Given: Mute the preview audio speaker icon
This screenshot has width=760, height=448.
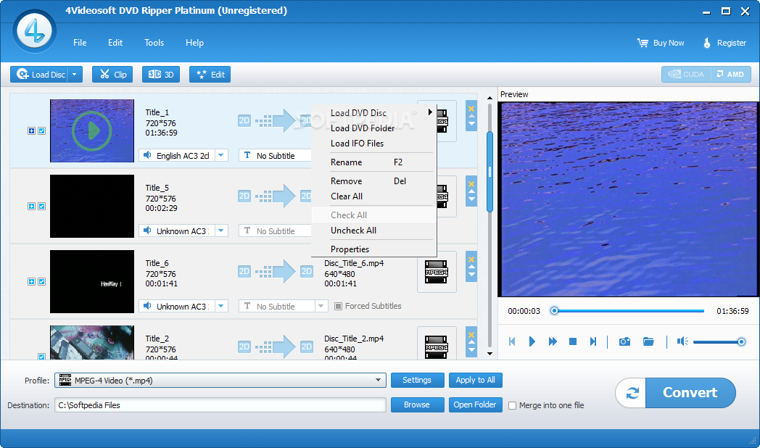Looking at the screenshot, I should point(682,342).
